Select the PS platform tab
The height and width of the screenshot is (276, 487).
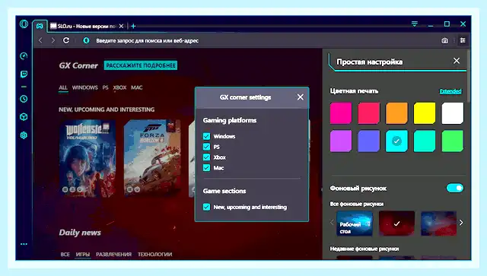(105, 87)
